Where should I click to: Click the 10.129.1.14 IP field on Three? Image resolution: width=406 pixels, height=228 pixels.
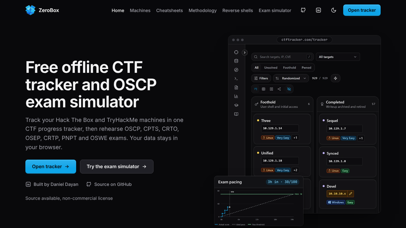coord(280,128)
